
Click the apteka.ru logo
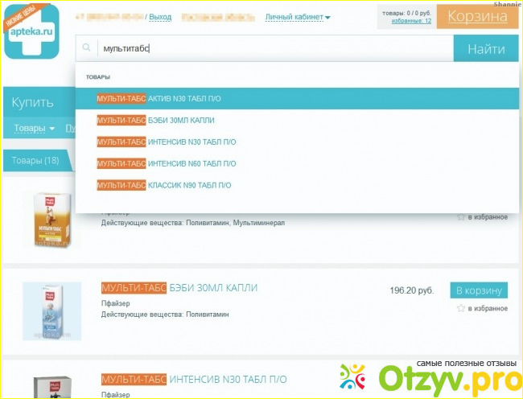pos(31,32)
